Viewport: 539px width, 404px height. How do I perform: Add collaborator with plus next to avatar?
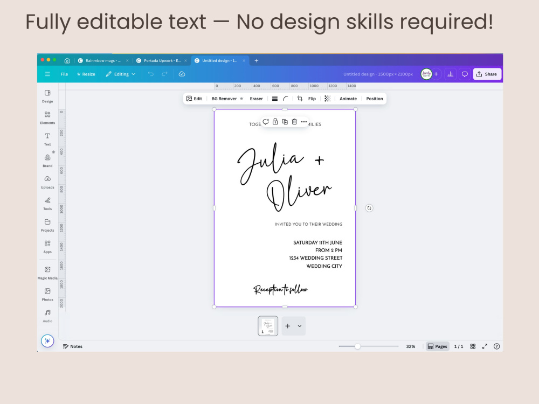point(436,74)
